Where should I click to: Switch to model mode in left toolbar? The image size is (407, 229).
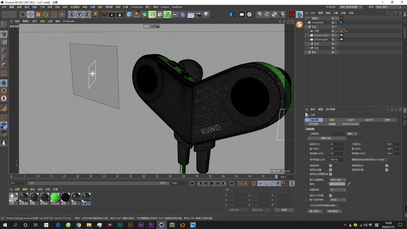pos(4,34)
